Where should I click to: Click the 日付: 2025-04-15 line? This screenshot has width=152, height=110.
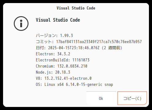point(79,48)
